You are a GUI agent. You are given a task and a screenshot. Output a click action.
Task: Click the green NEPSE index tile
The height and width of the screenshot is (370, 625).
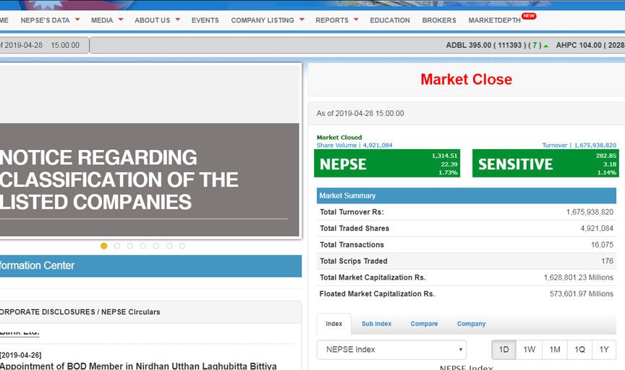(x=387, y=164)
